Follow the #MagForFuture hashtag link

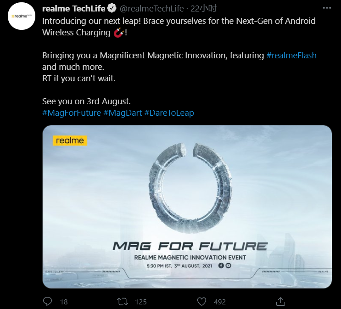click(71, 113)
